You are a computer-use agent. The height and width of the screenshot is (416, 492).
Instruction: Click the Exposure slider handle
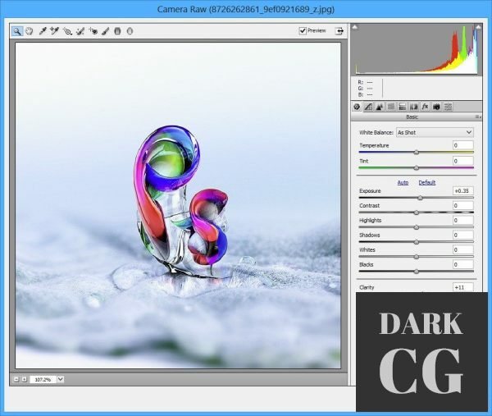pyautogui.click(x=420, y=198)
